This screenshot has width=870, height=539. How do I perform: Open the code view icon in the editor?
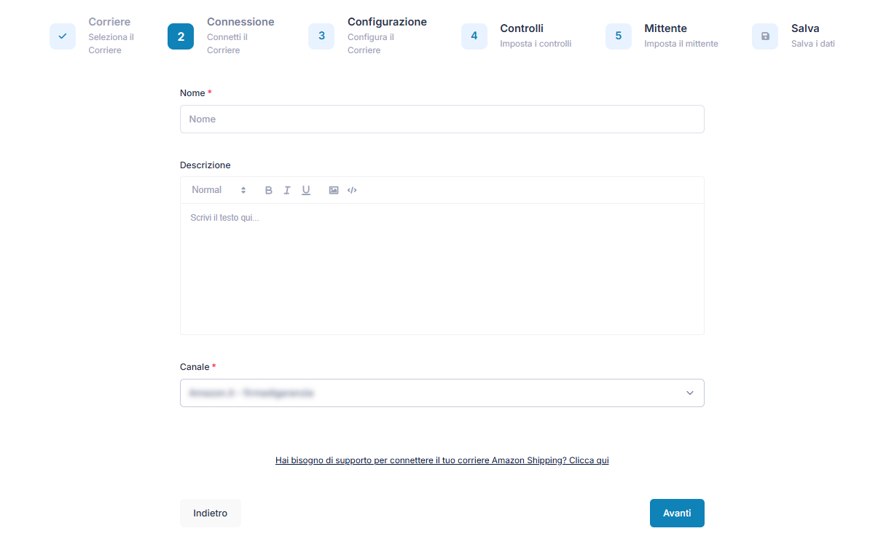tap(352, 190)
